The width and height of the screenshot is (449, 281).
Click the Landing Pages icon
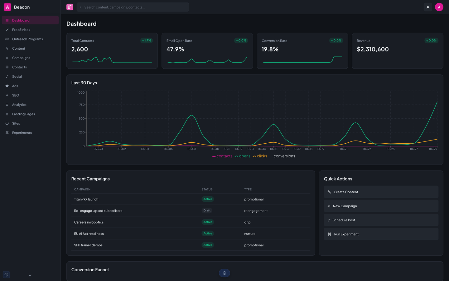pos(7,114)
